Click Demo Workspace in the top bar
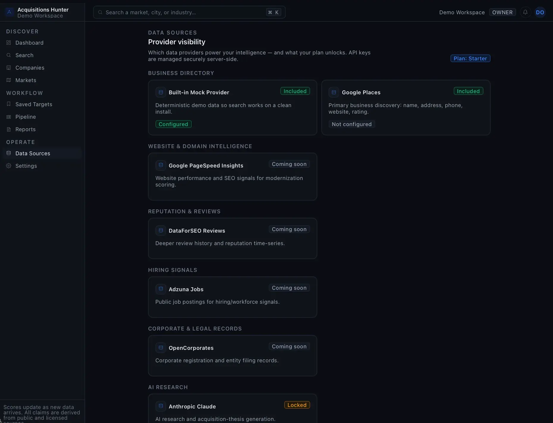 point(462,12)
